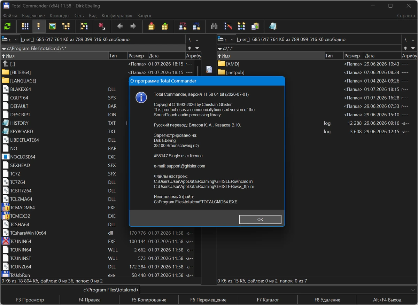This screenshot has height=305, width=418.
Task: Click the Unpack files toolbar icon
Action: (165, 26)
